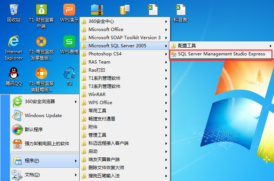The width and height of the screenshot is (274, 181).
Task: Open the 瑞友天翼客户端 program folder
Action: (124, 160)
